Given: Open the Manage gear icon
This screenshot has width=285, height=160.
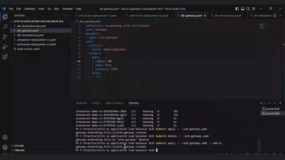Looking at the screenshot, I should [x=5, y=147].
